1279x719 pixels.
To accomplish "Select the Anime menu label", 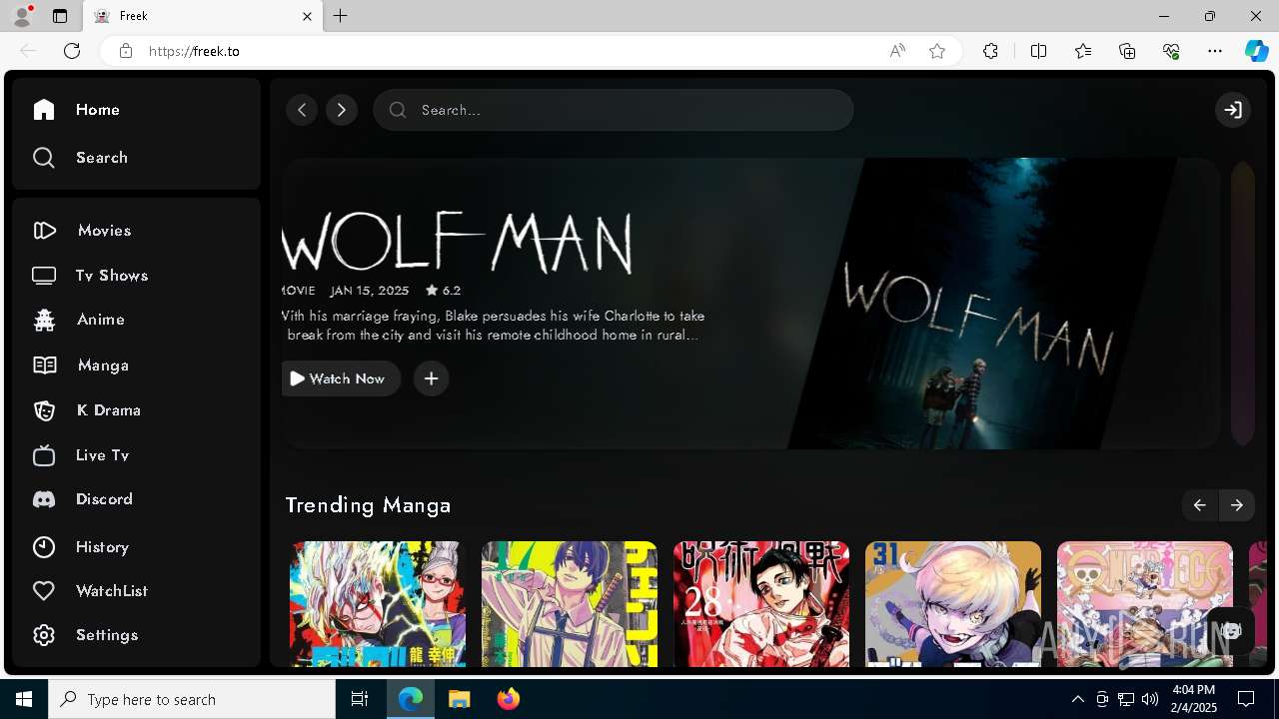I will (101, 320).
